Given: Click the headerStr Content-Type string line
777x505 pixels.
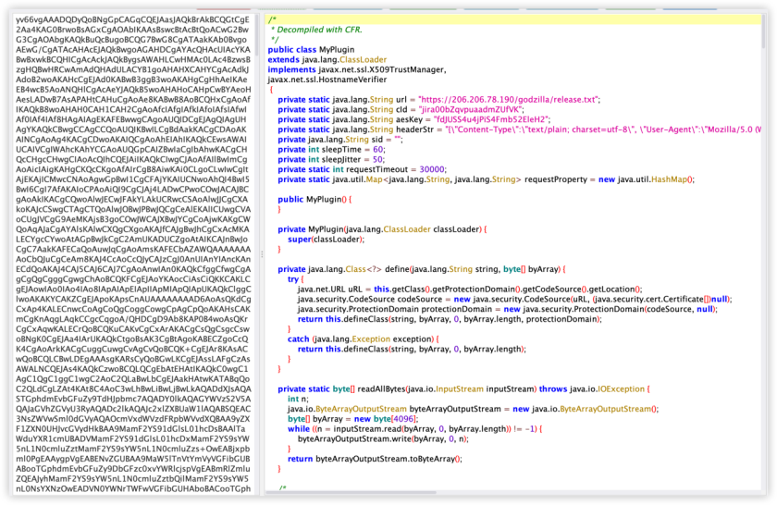Looking at the screenshot, I should click(x=519, y=129).
